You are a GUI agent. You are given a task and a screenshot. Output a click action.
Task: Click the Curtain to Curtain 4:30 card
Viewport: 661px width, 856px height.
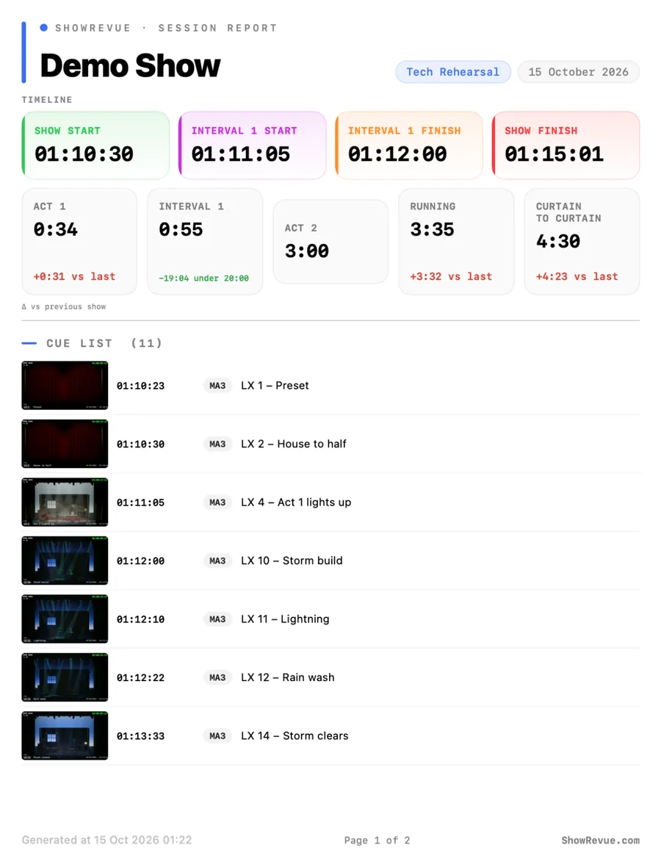point(582,242)
